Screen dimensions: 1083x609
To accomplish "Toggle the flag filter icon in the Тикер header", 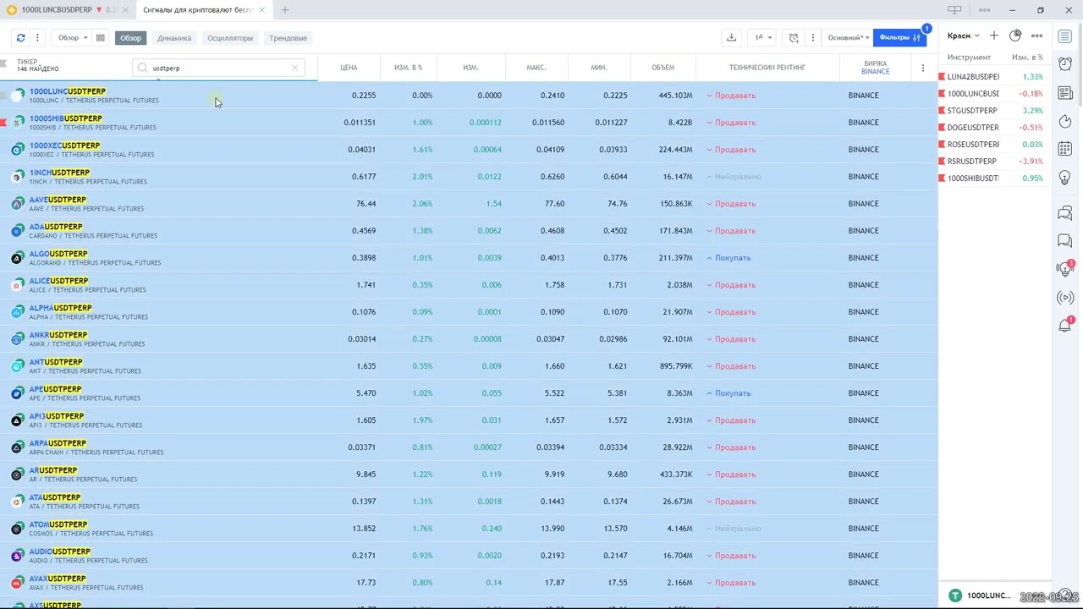I will pyautogui.click(x=4, y=63).
